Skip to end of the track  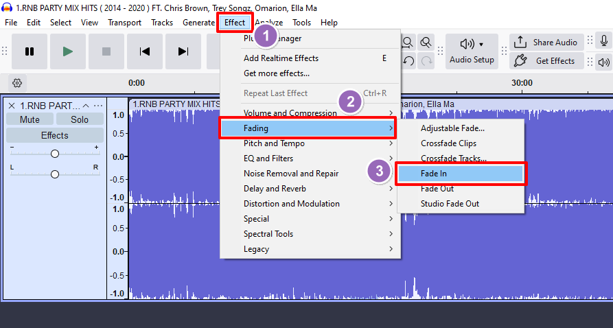point(183,51)
